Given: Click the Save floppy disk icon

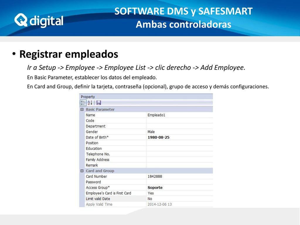Looking at the screenshot, I should click(x=98, y=103).
